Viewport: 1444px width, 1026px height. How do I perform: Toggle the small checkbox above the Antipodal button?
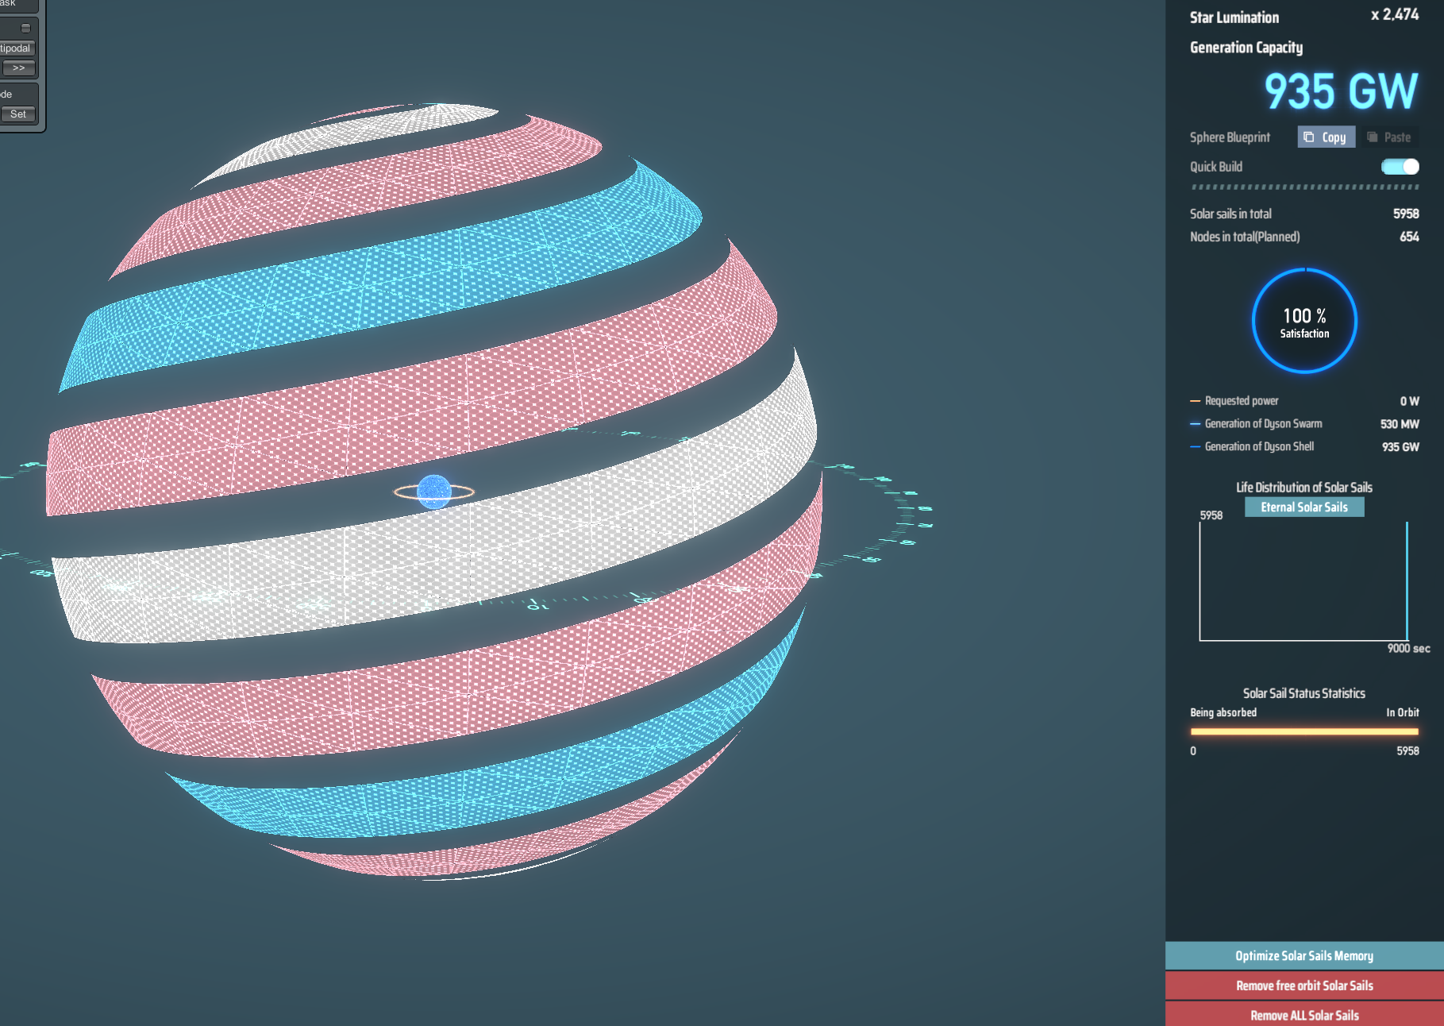pyautogui.click(x=25, y=28)
